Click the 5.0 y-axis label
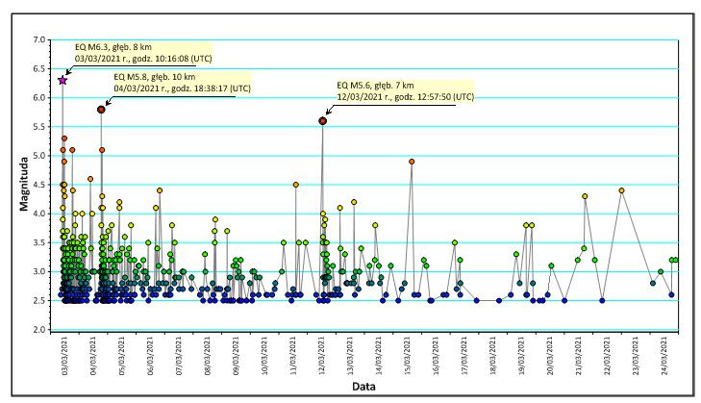This screenshot has height=403, width=701. [39, 156]
